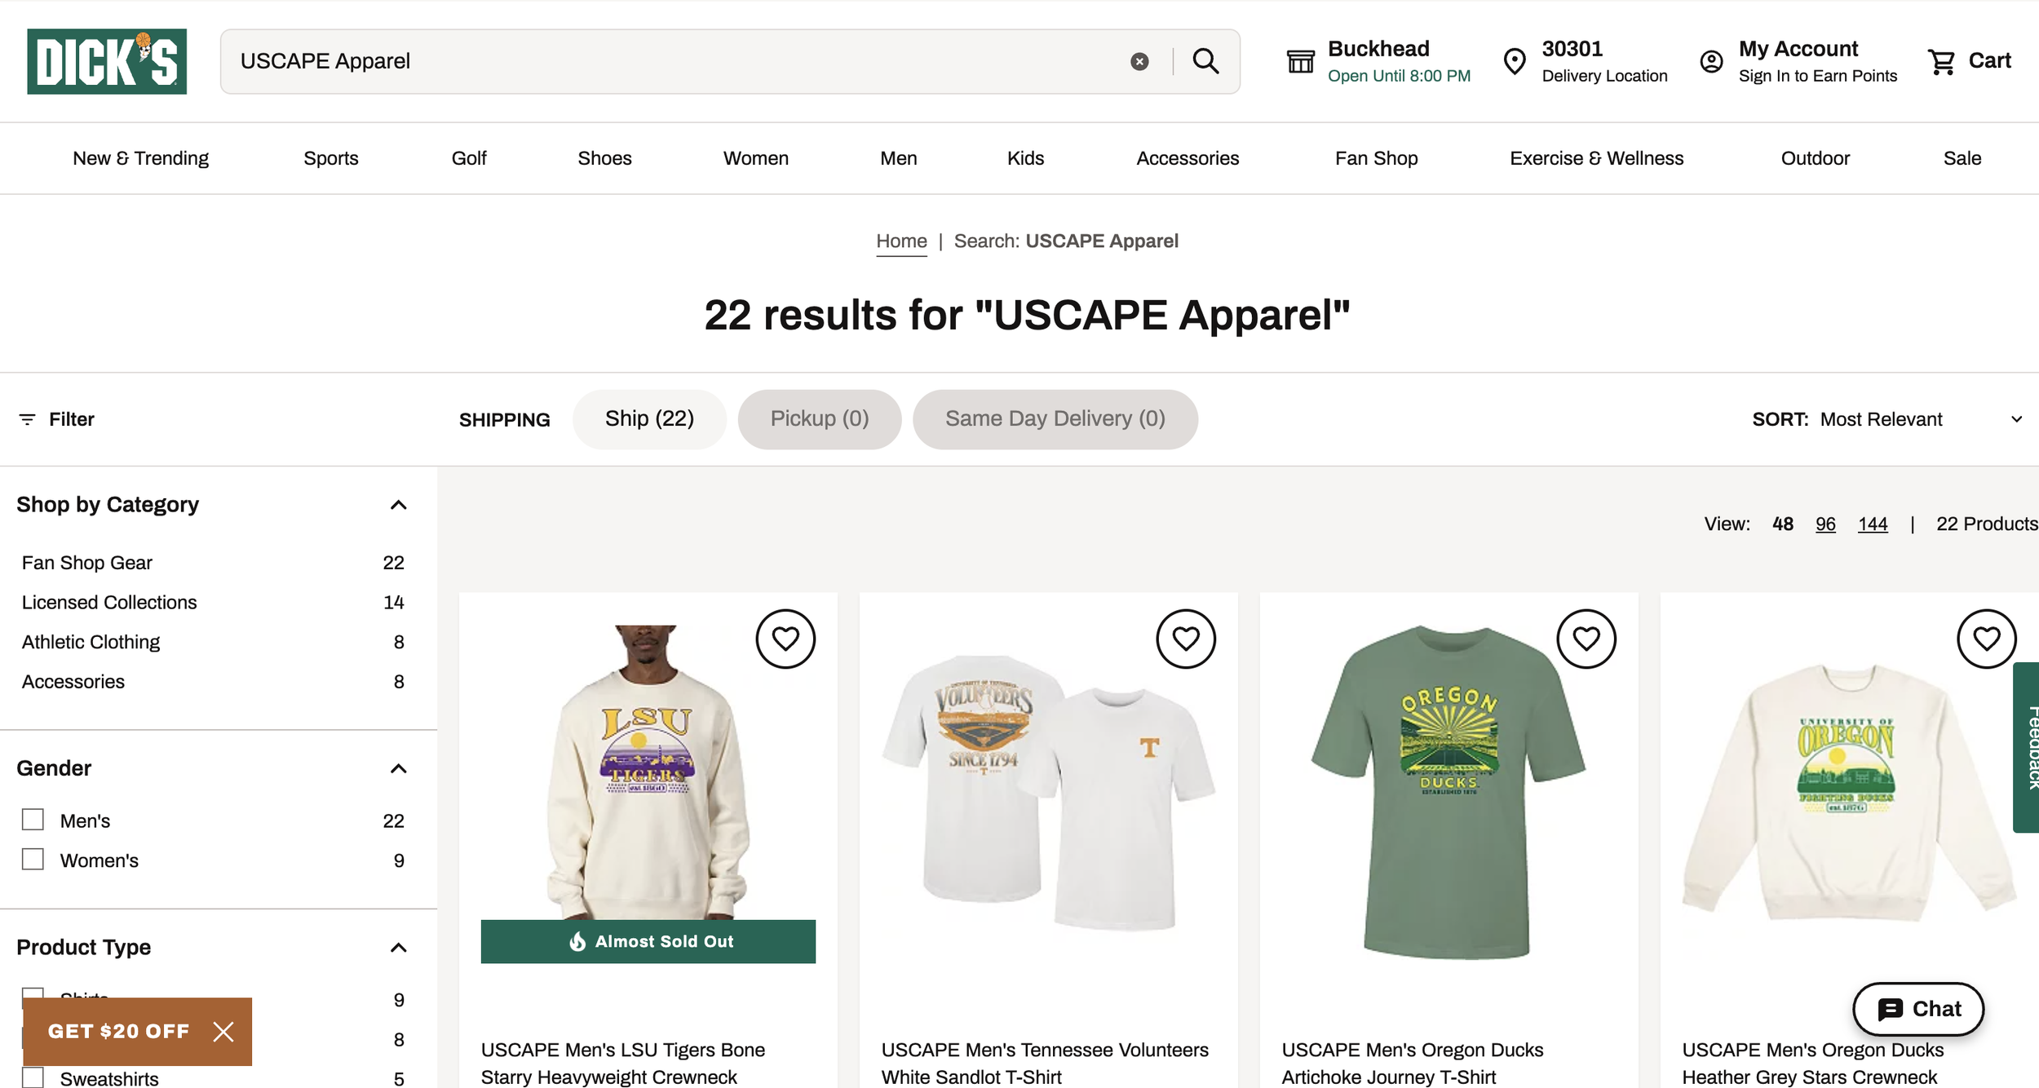Open the New & Trending menu
The image size is (2039, 1088).
(x=140, y=158)
